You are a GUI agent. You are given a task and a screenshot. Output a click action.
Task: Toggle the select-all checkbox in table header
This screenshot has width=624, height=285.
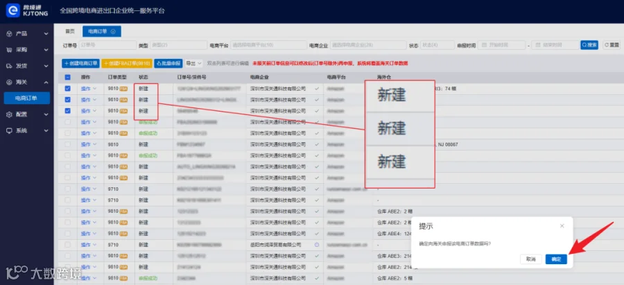68,77
